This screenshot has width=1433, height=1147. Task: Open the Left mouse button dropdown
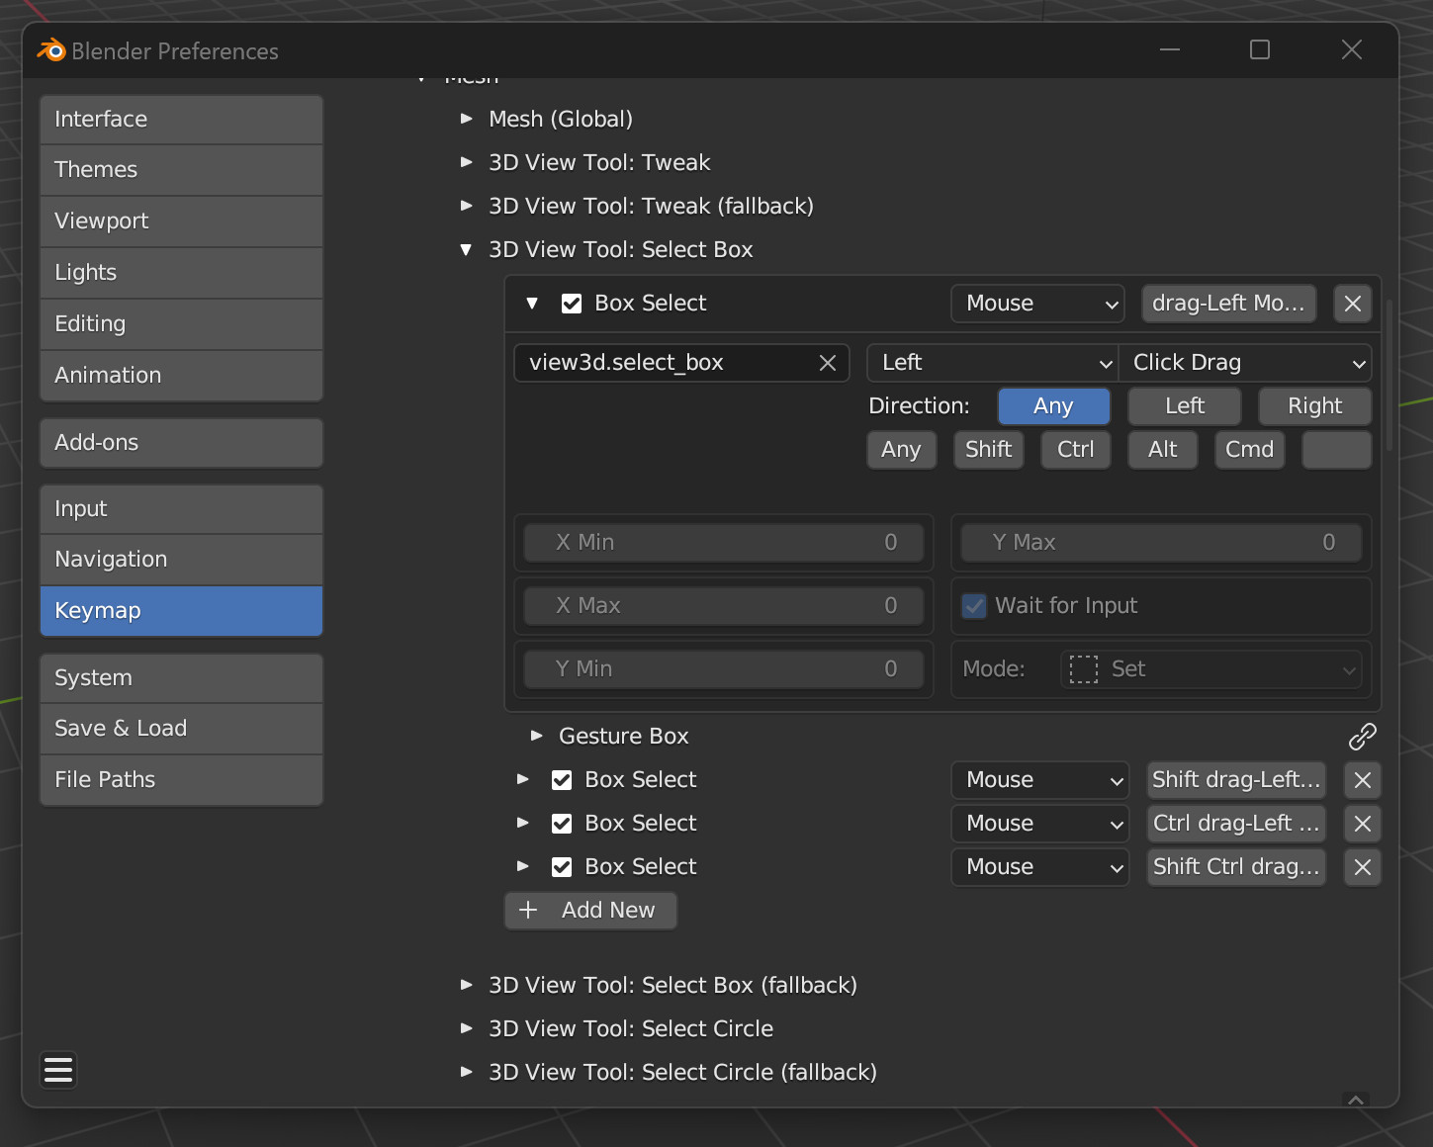992,363
